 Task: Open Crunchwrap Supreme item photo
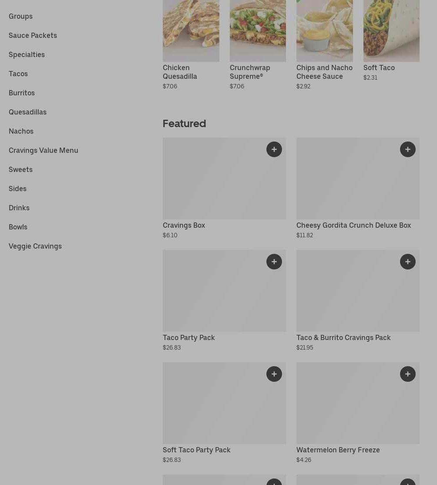click(258, 31)
